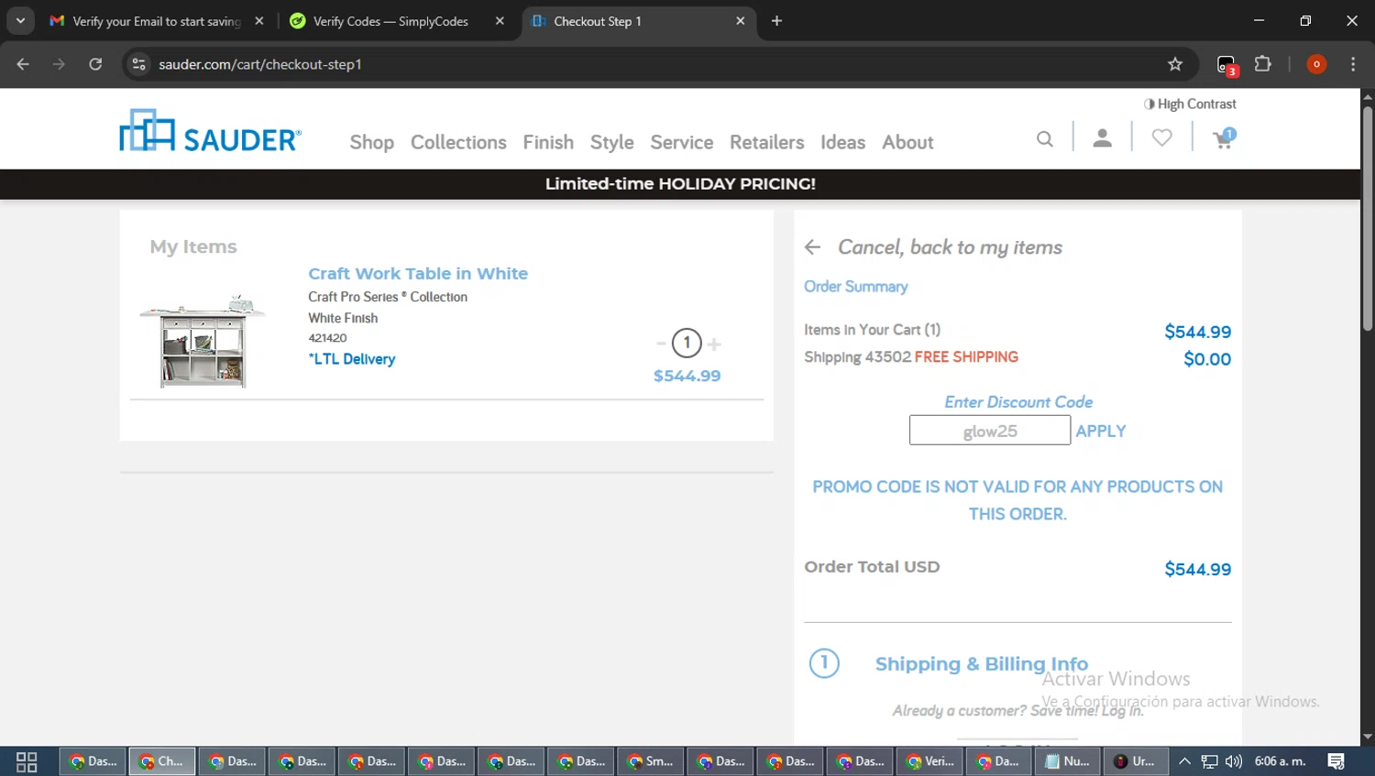Click the taskbar clock 6:06 a. m.
The image size is (1375, 776).
tap(1280, 761)
